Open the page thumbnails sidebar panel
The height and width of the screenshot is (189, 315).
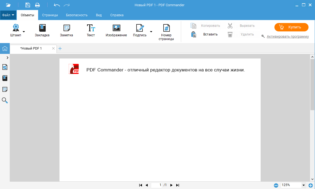pyautogui.click(x=5, y=67)
